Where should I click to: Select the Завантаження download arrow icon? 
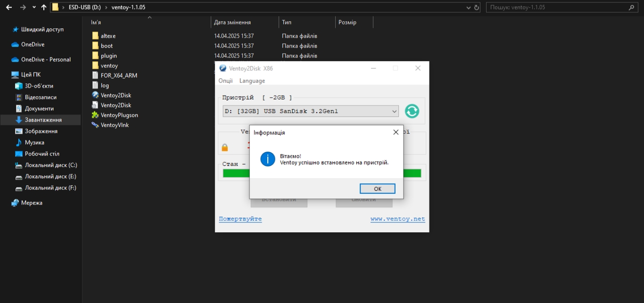pos(19,120)
